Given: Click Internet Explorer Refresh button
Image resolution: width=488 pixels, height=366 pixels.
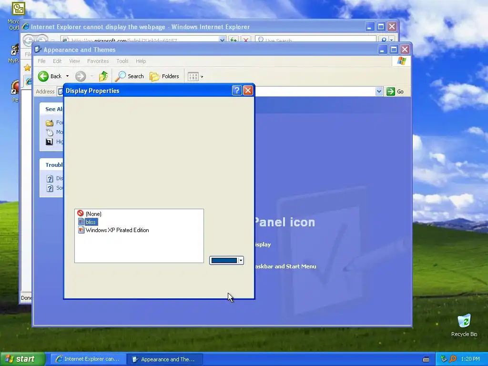Looking at the screenshot, I should [233, 40].
